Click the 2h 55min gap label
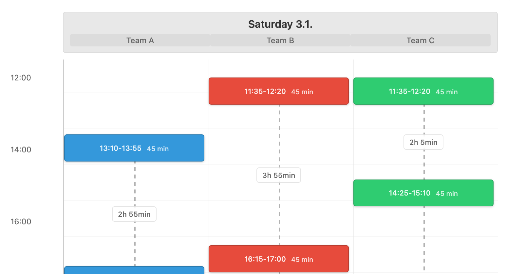Image resolution: width=525 pixels, height=274 pixels. (x=134, y=214)
